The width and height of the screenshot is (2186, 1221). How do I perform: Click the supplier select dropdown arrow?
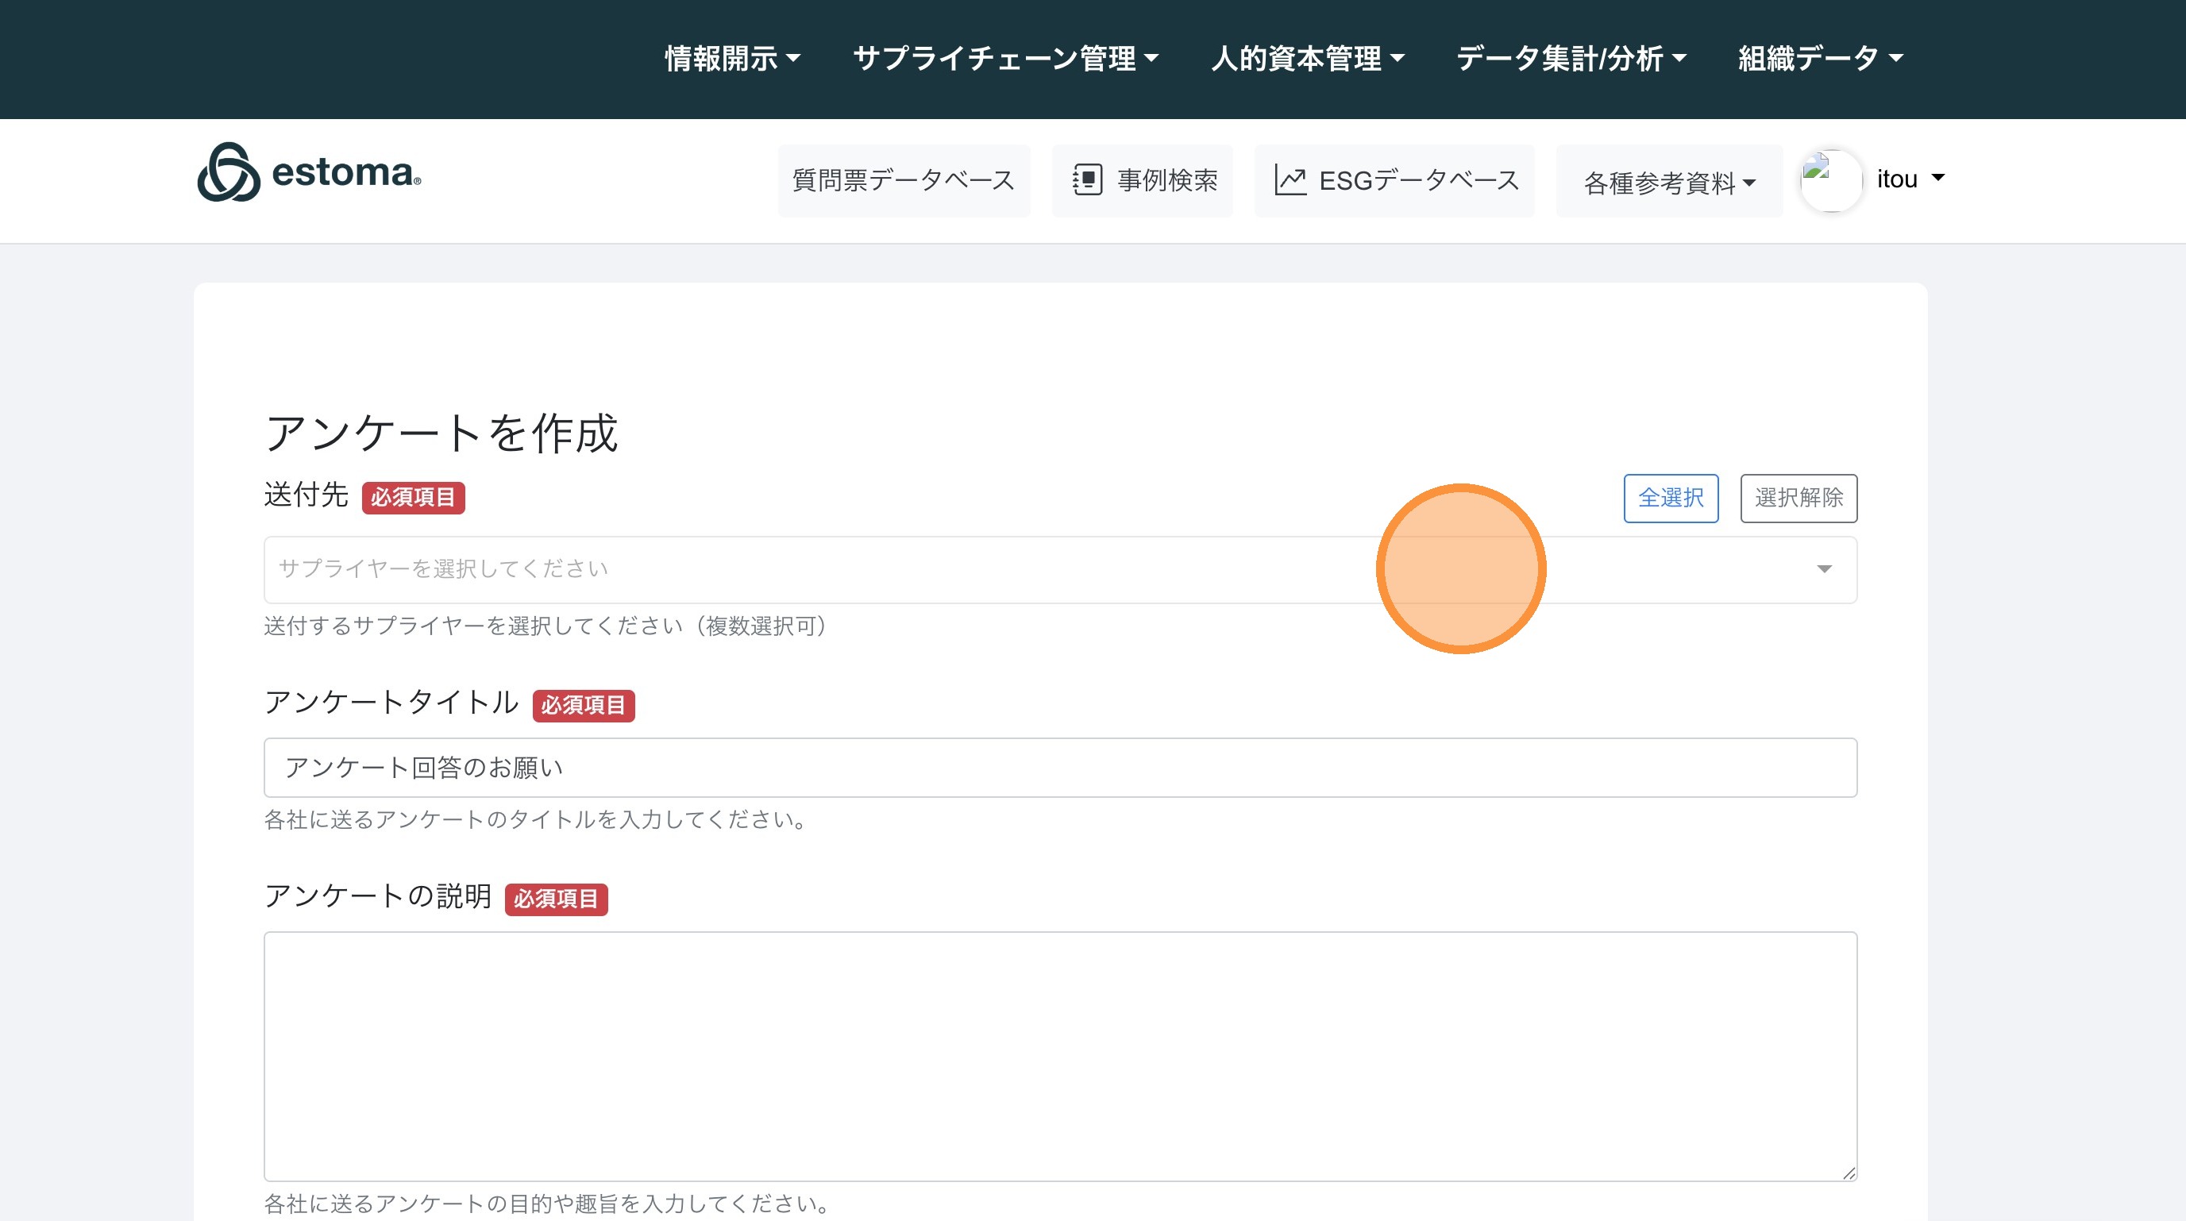click(1824, 569)
